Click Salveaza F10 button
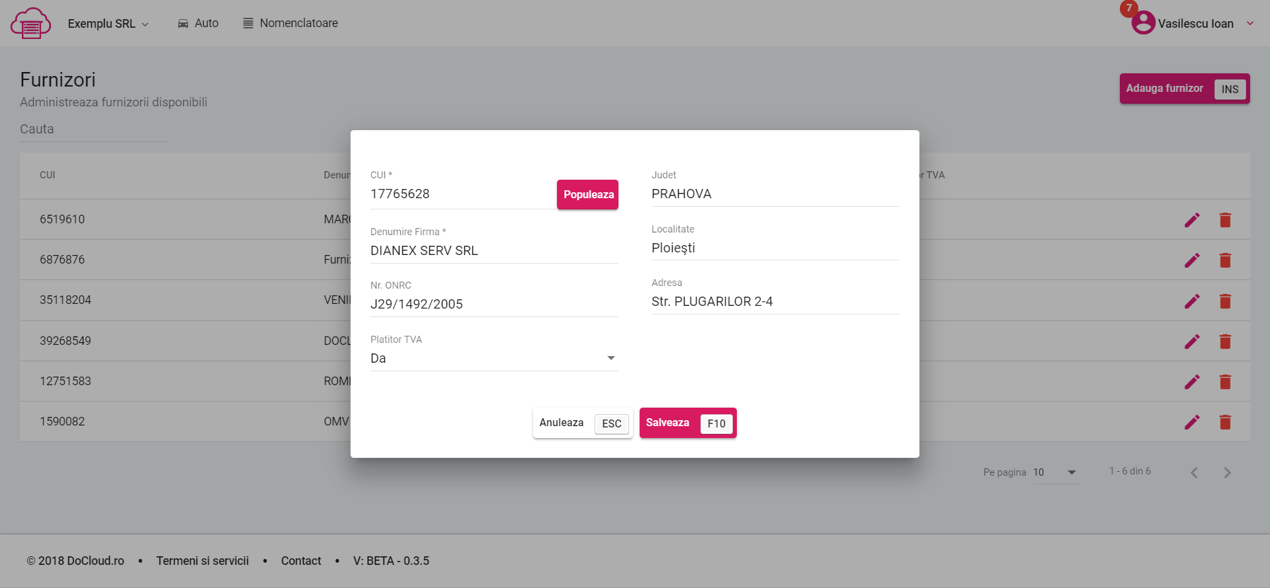 [688, 423]
